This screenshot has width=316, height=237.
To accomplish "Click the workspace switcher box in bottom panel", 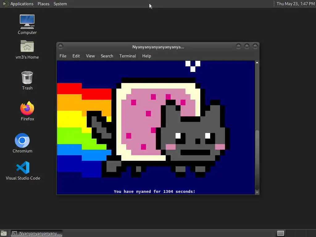I will [x=281, y=233].
